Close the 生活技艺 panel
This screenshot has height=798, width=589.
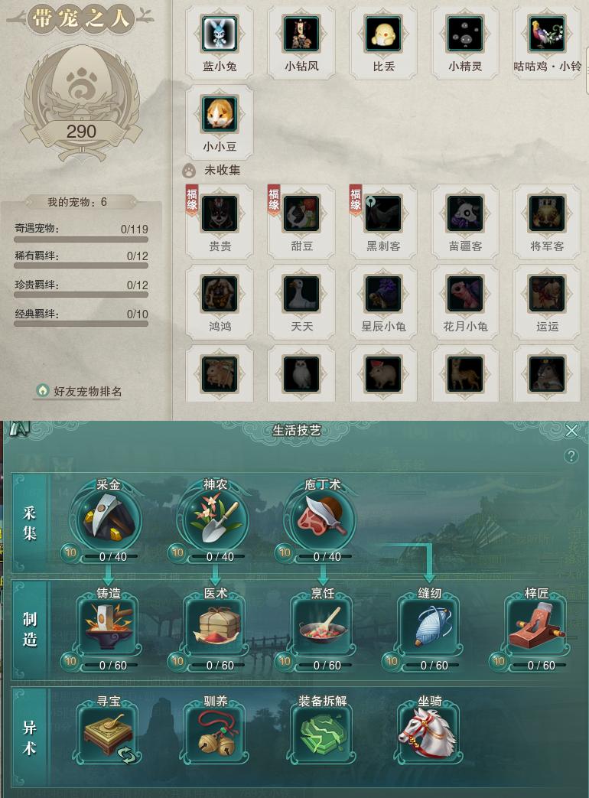pyautogui.click(x=571, y=431)
